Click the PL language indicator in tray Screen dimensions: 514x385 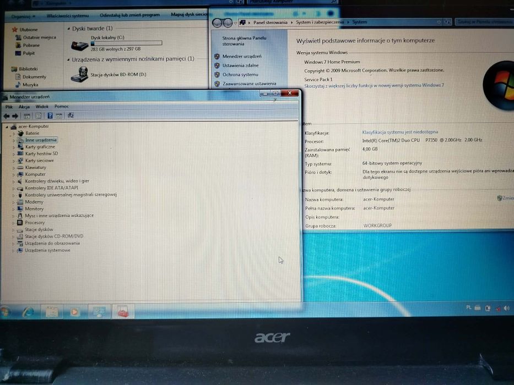[x=468, y=307]
